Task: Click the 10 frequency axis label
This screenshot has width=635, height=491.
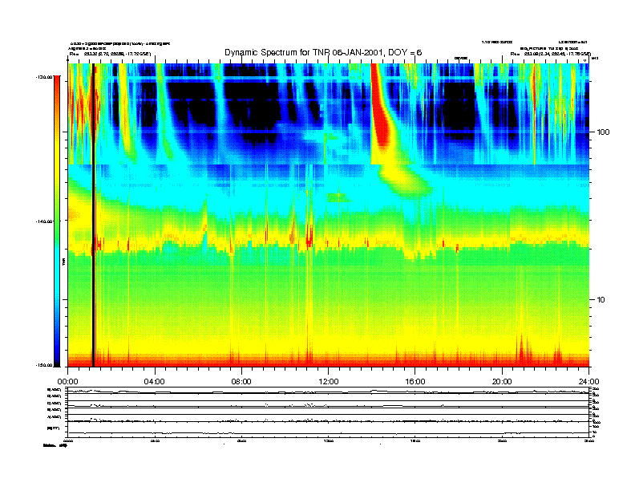Action: coord(601,300)
